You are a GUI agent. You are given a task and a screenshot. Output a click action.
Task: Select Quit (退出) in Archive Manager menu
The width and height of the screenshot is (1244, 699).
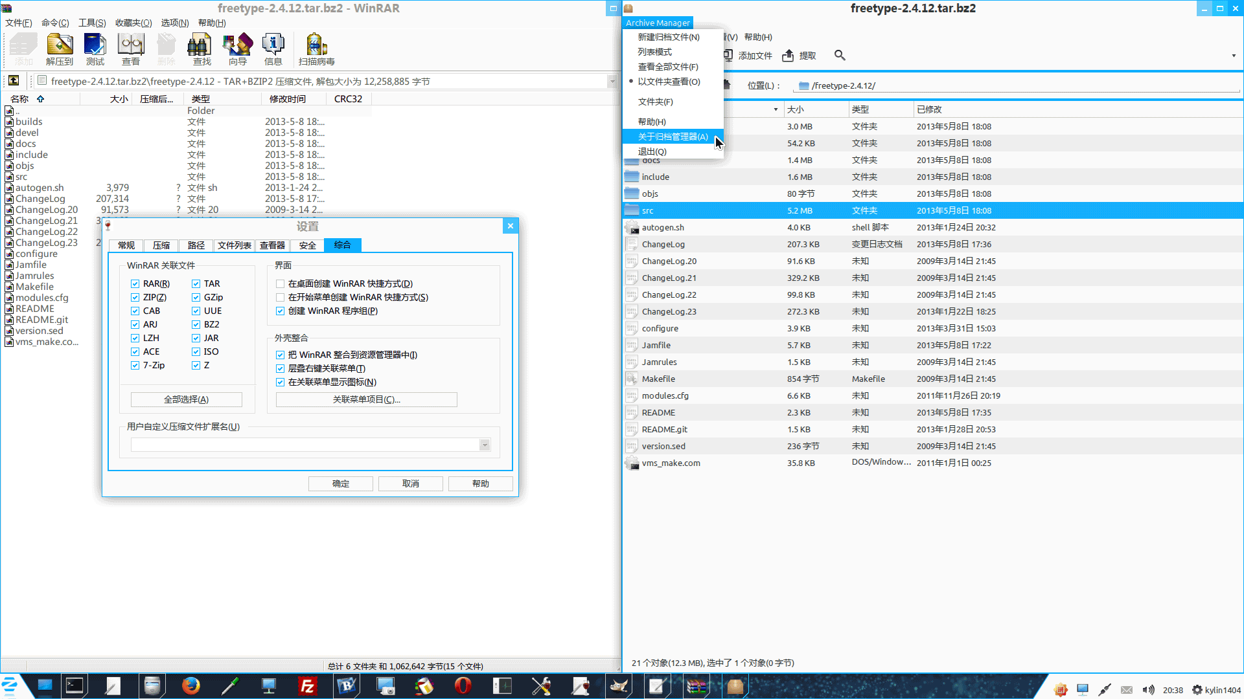click(673, 151)
